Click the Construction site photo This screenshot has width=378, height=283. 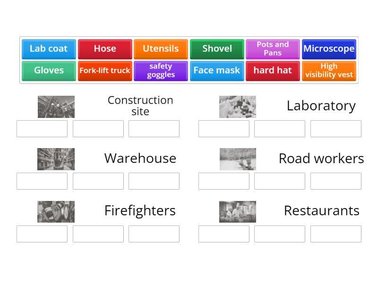pos(56,107)
